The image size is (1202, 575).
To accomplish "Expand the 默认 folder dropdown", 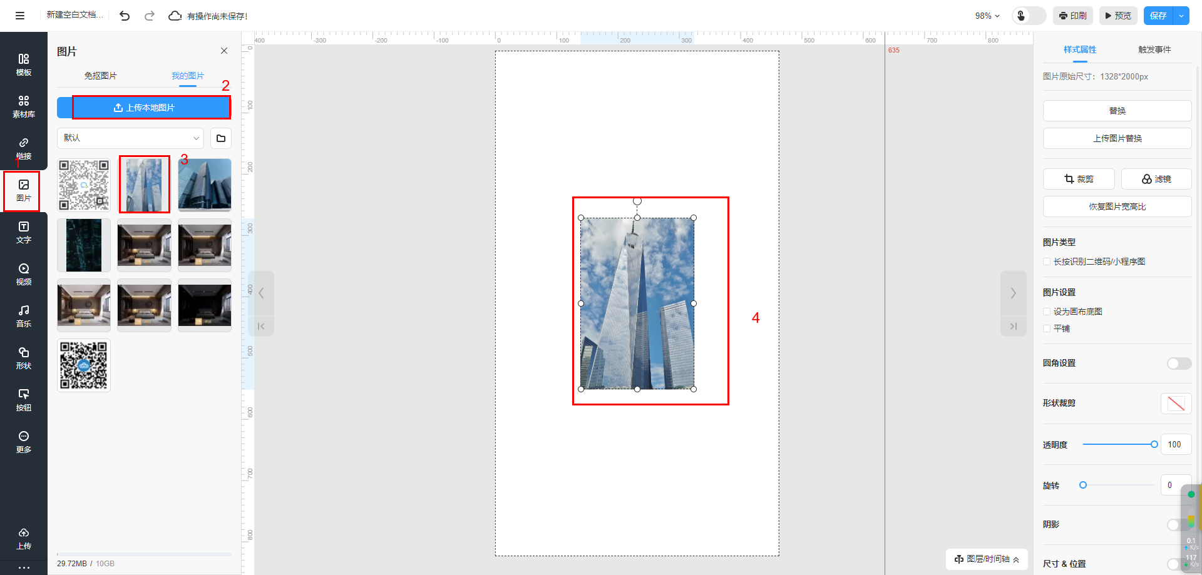I will pos(130,138).
